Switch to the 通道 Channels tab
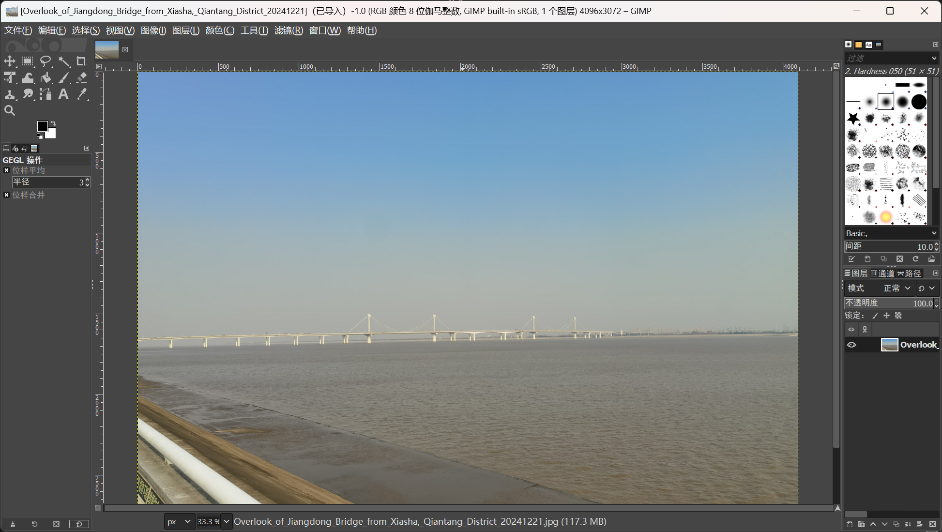Screen dimensions: 942x532 coord(882,274)
